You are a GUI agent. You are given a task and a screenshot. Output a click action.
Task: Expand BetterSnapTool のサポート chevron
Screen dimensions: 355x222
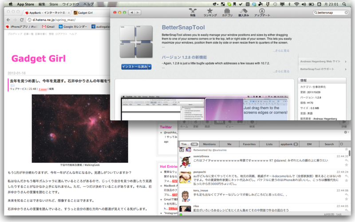pos(346,69)
